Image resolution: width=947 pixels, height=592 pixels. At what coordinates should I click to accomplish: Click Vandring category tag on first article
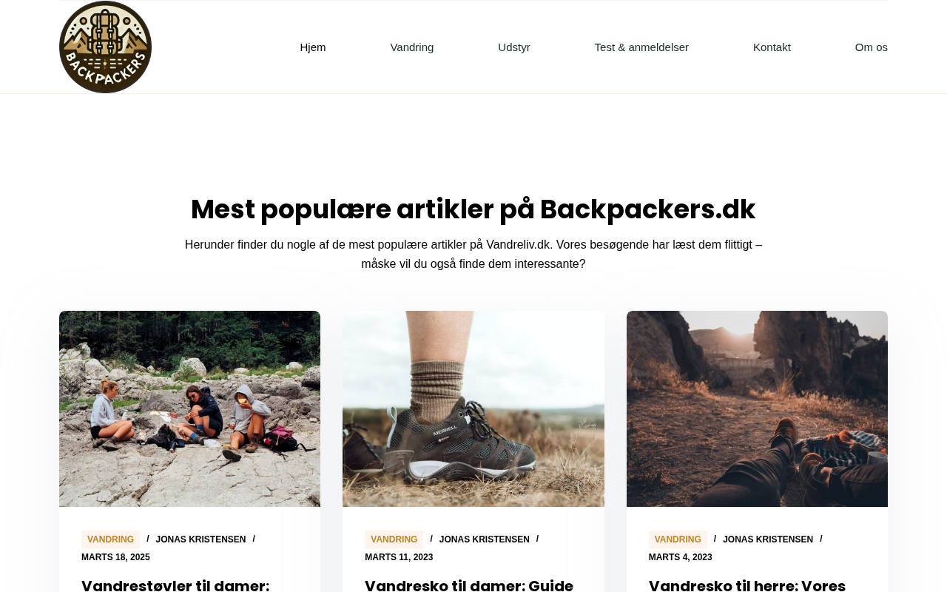pyautogui.click(x=110, y=539)
